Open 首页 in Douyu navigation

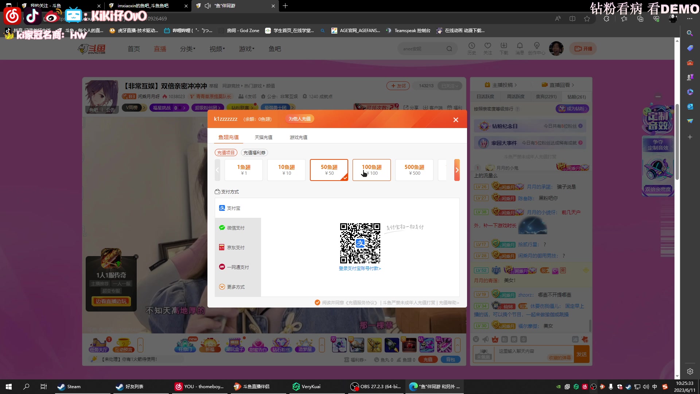click(134, 49)
